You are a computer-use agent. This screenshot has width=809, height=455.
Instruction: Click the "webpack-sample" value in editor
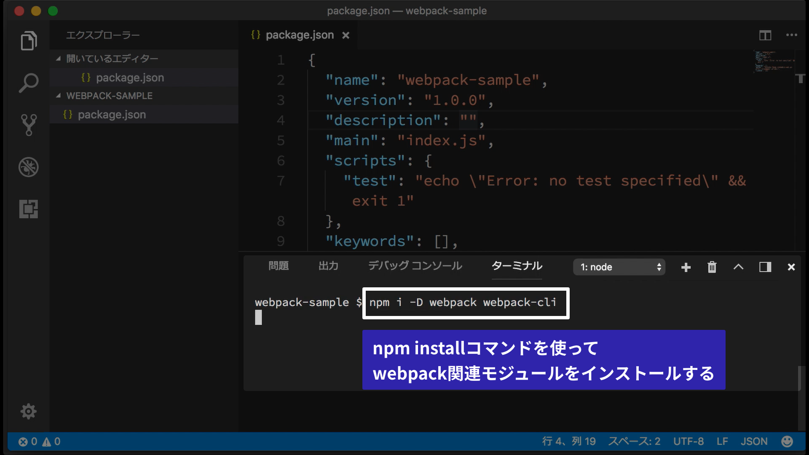pos(468,80)
